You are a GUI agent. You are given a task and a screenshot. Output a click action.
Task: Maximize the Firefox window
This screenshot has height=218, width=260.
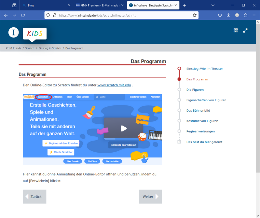point(243,5)
